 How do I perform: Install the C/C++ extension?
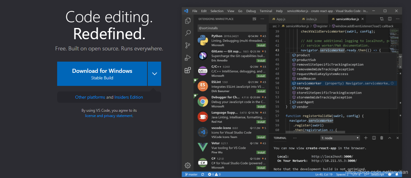point(261,76)
